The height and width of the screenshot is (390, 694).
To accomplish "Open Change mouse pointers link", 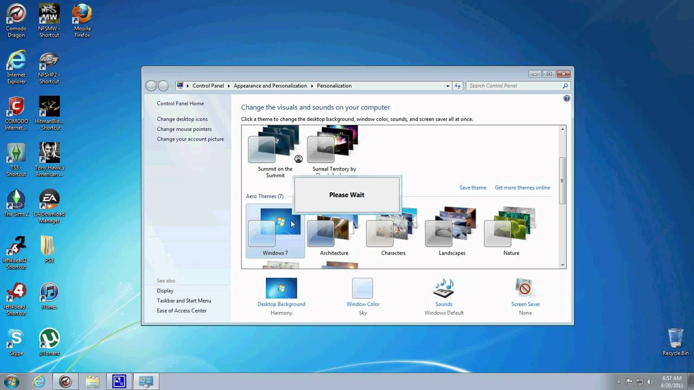I will 184,129.
